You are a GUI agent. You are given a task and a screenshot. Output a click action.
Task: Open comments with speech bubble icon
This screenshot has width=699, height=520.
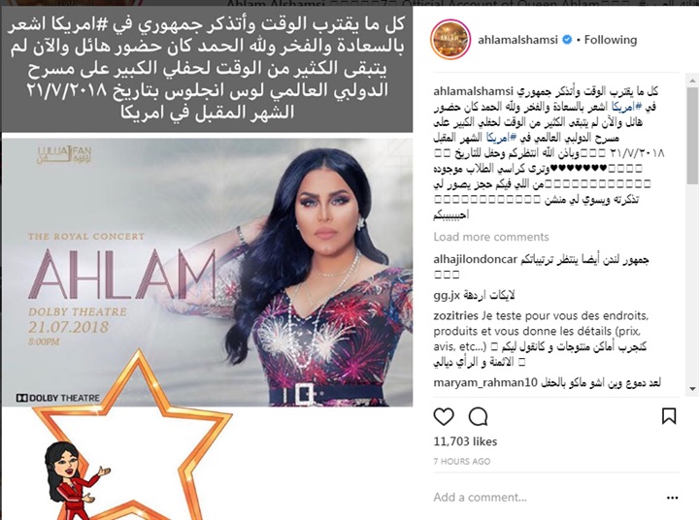coord(478,416)
